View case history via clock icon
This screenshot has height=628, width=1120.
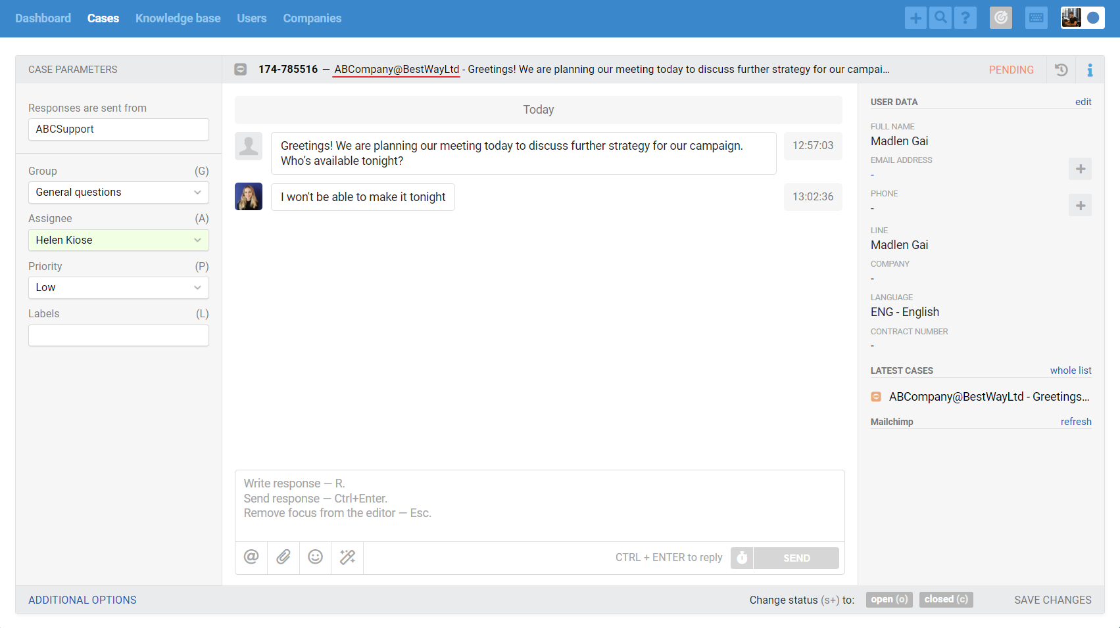[1061, 70]
